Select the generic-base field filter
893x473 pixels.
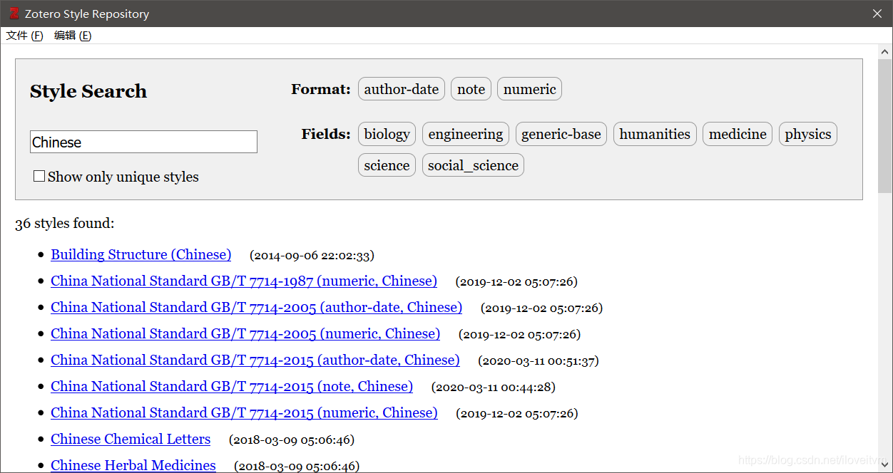(561, 134)
